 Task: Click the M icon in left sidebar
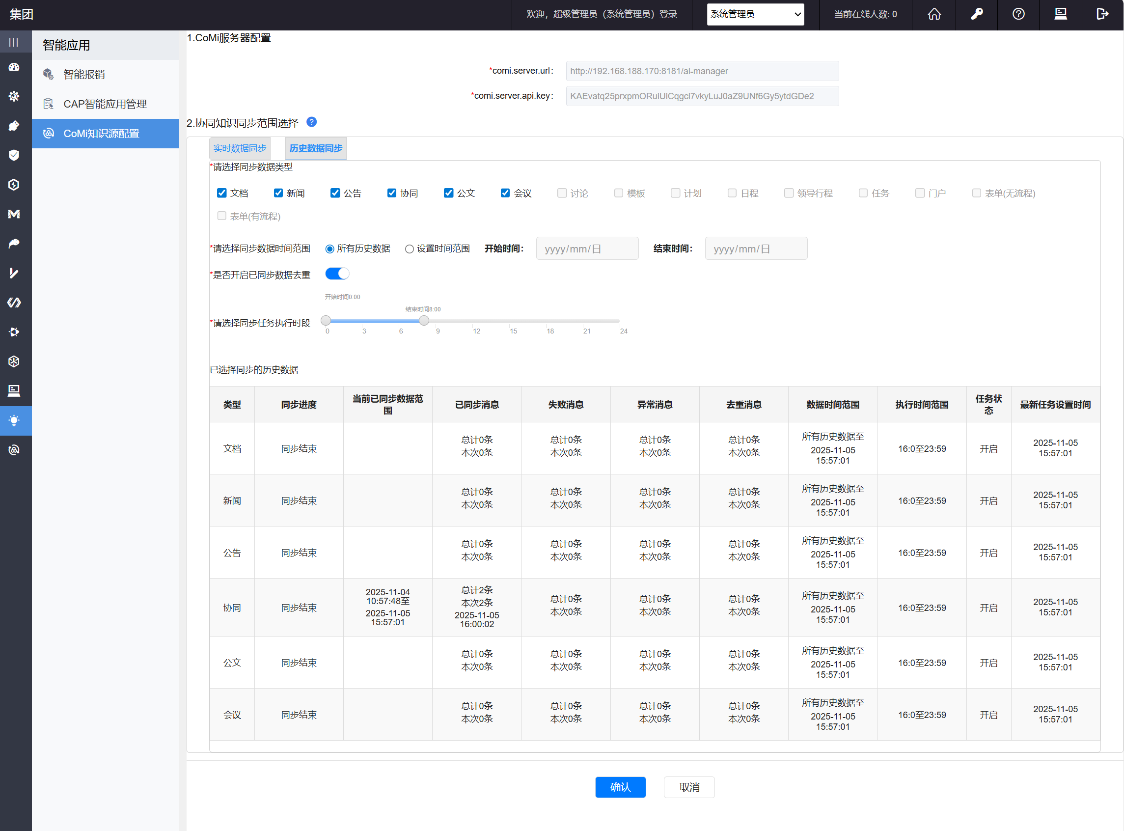pos(14,214)
